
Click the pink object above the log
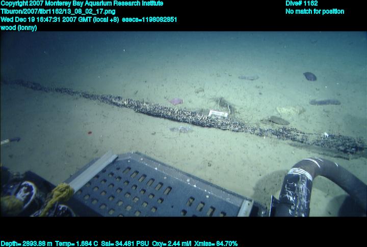click(x=176, y=102)
